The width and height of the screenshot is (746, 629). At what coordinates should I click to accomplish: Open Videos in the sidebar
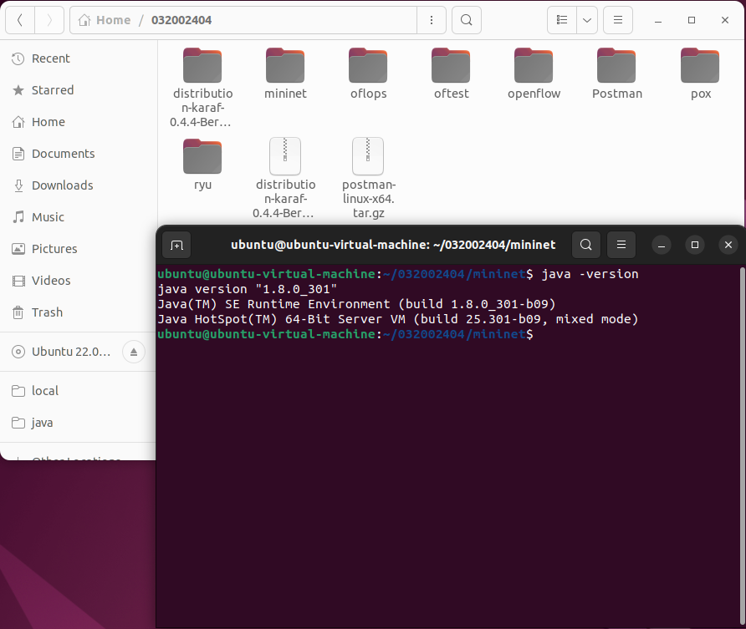[x=79, y=281]
